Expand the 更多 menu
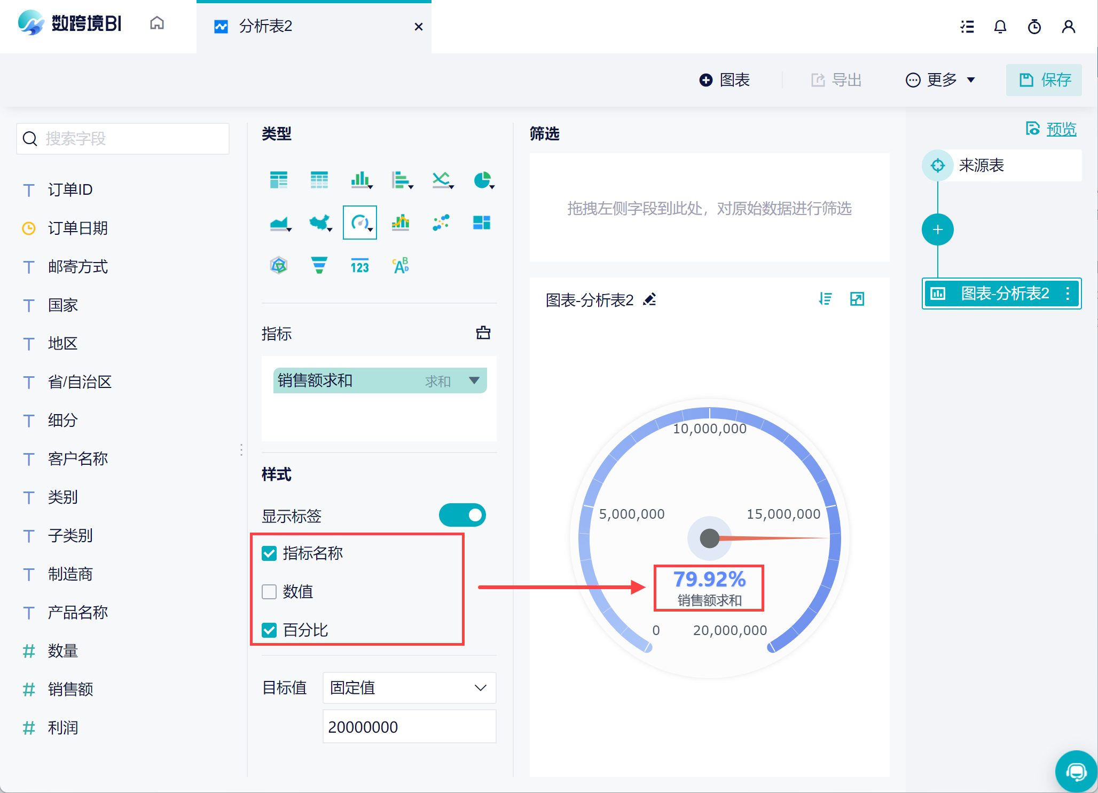 click(x=941, y=80)
